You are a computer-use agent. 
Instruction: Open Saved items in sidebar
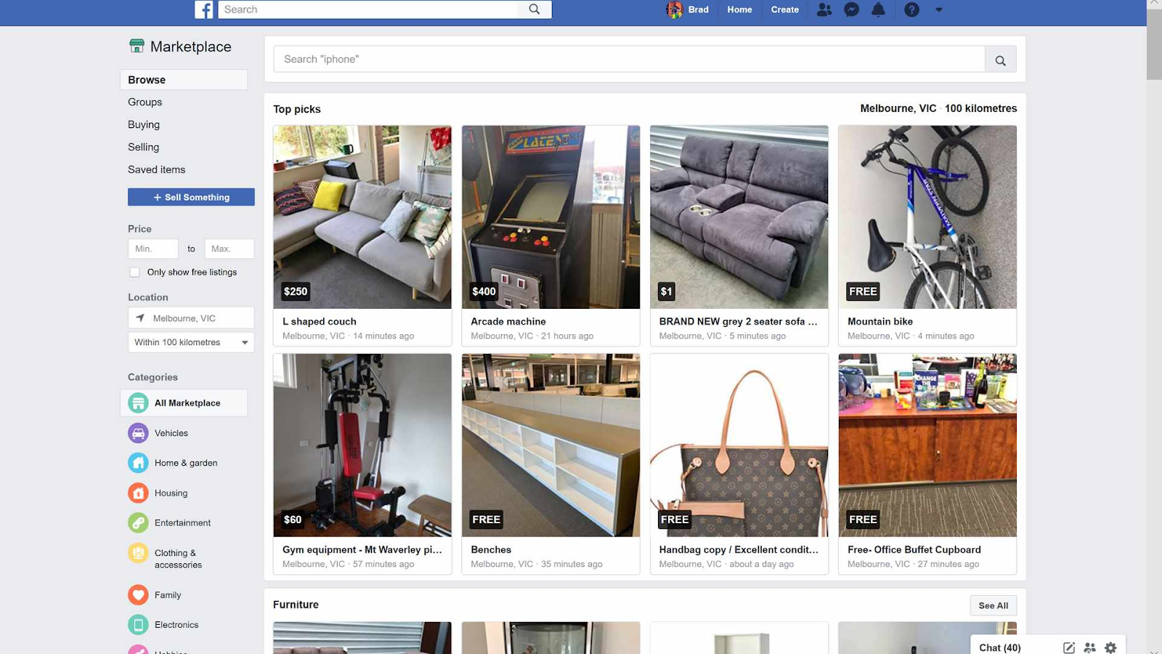(x=157, y=169)
